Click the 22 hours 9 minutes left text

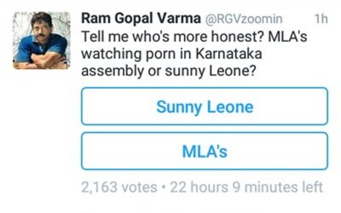(x=246, y=187)
